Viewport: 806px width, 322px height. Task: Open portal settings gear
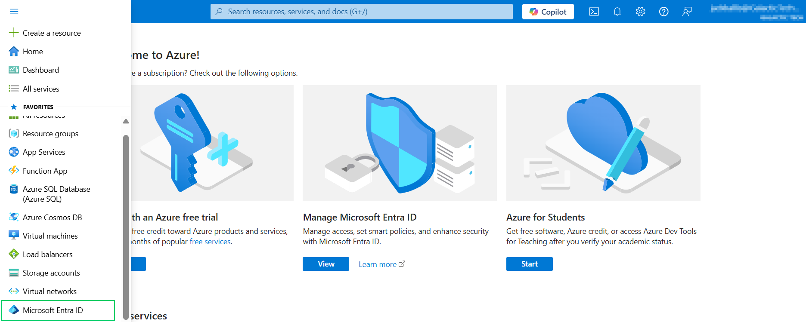point(640,12)
